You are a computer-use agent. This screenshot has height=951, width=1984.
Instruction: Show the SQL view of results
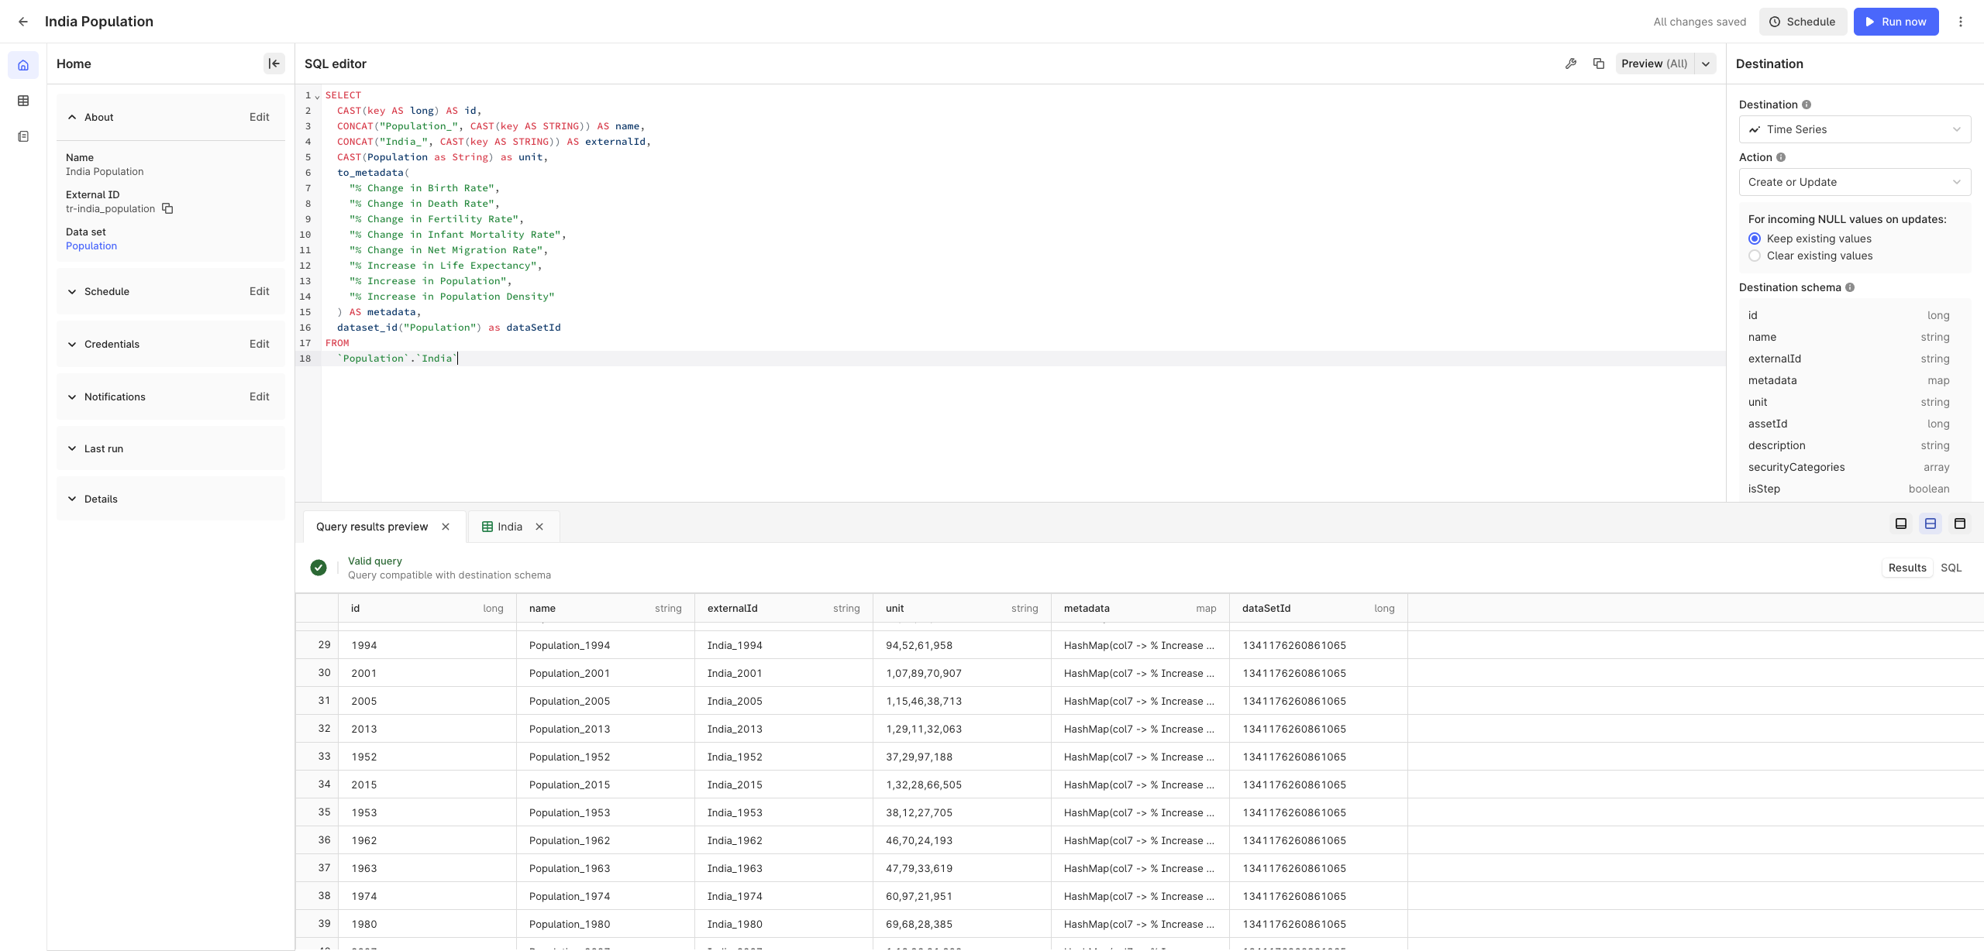[1951, 568]
